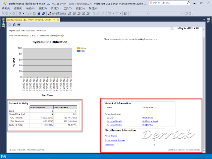Open the 偵錯(D) menu
212x159 pixels.
[x=55, y=8]
